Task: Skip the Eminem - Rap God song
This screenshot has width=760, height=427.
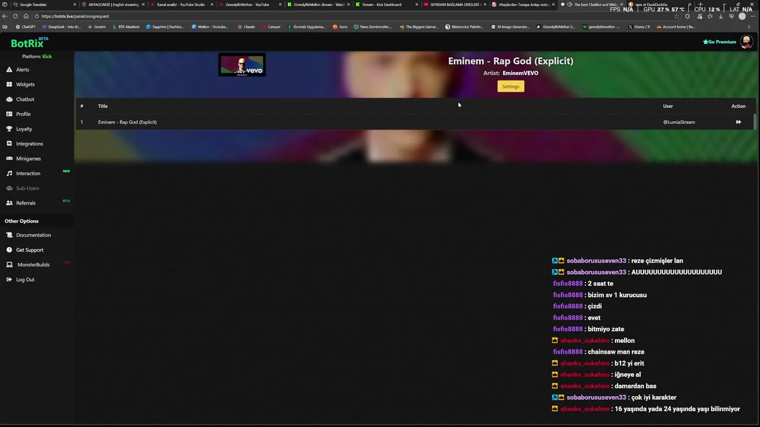Action: 738,122
